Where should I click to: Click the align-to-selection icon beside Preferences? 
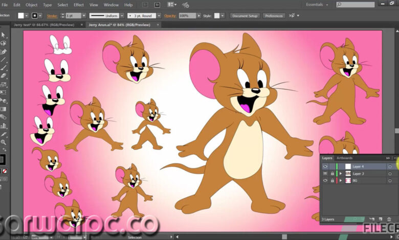(292, 15)
